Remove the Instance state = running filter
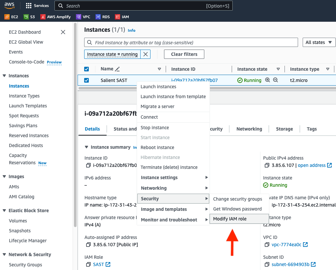The width and height of the screenshot is (336, 270). [x=146, y=54]
